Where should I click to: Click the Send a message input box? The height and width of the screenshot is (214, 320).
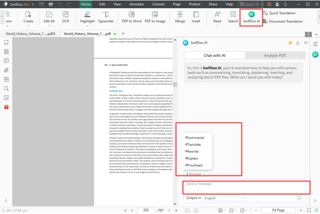245,187
